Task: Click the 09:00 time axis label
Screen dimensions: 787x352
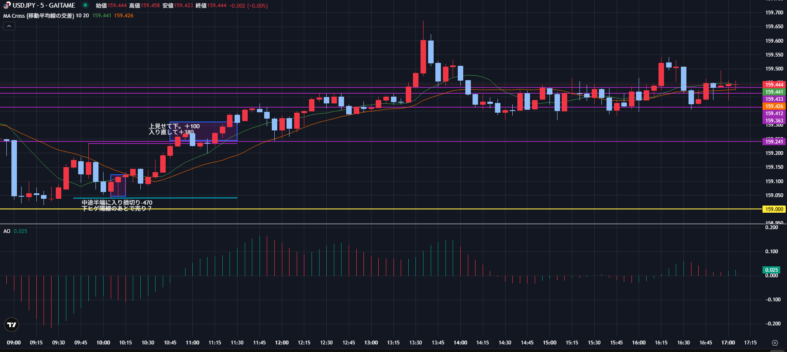Action: click(14, 343)
